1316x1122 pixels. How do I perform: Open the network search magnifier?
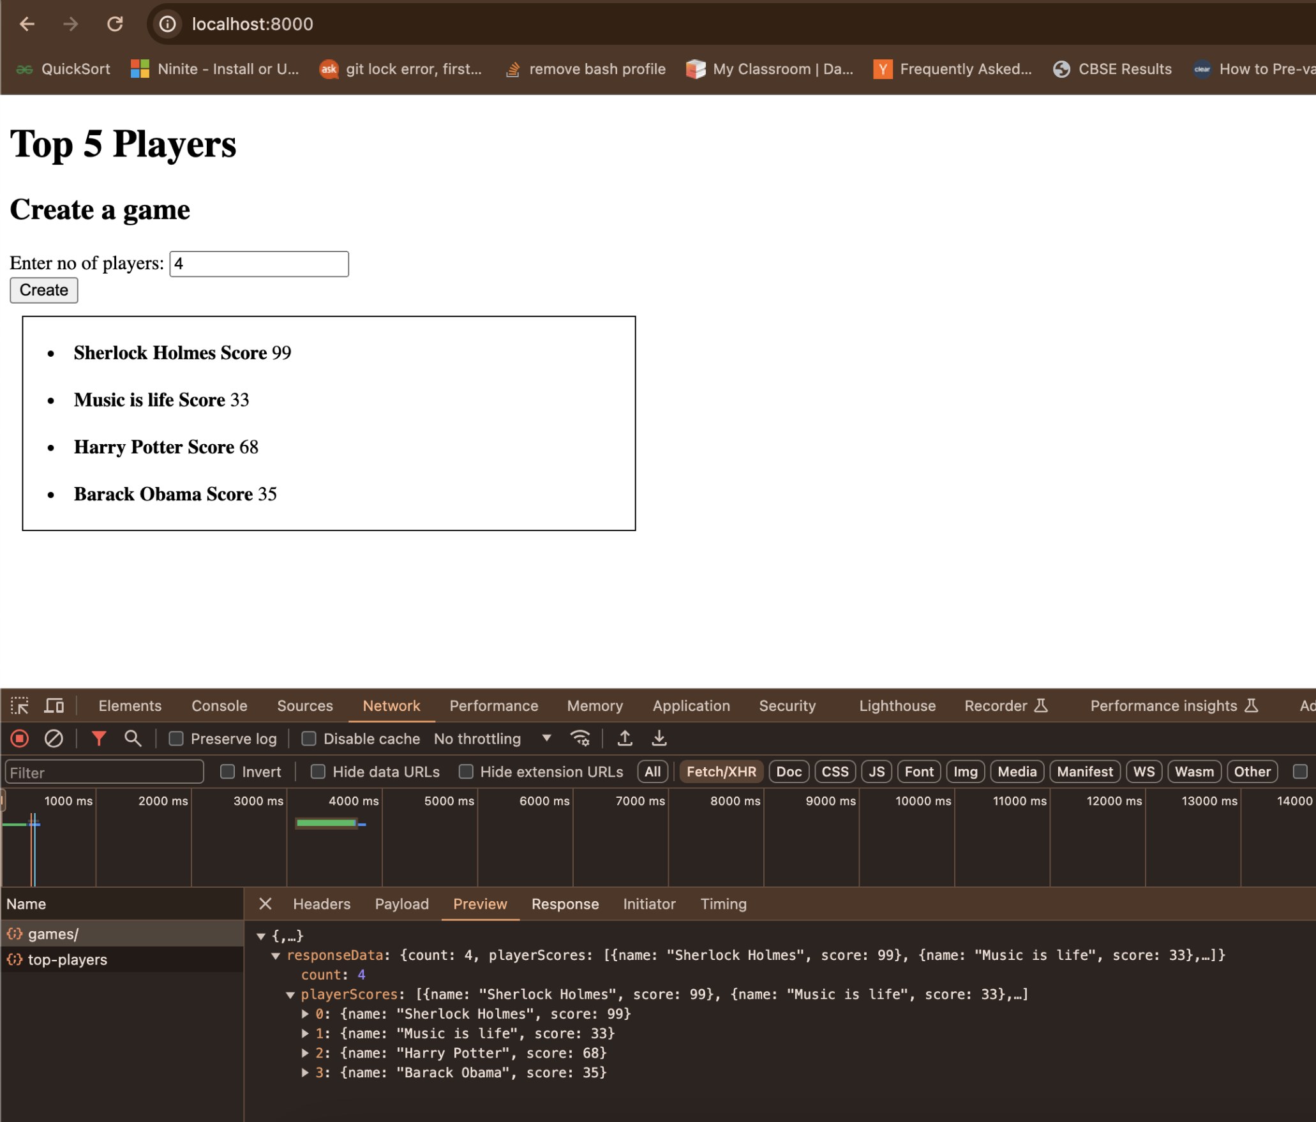133,738
